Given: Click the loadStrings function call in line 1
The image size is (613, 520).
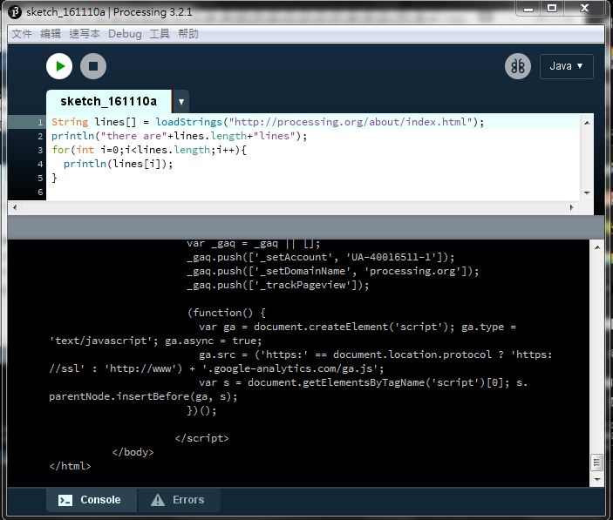Looking at the screenshot, I should tap(189, 122).
